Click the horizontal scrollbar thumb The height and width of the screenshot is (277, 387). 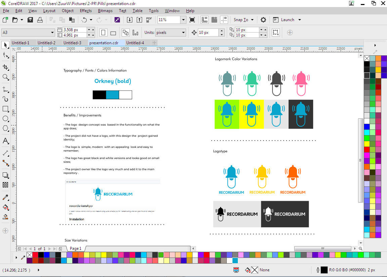click(322, 248)
